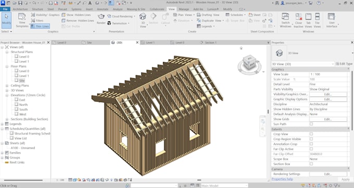Open Schedules tool
This screenshot has width=354, height=188.
235,15
